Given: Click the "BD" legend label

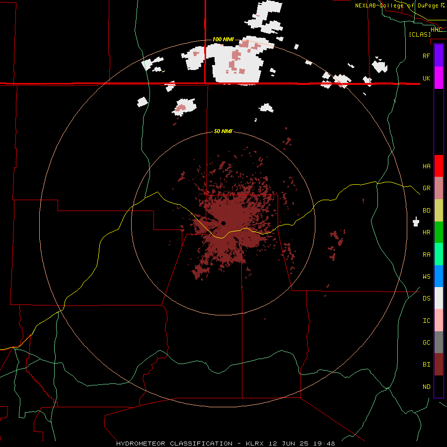Looking at the screenshot, I should click(x=426, y=211).
